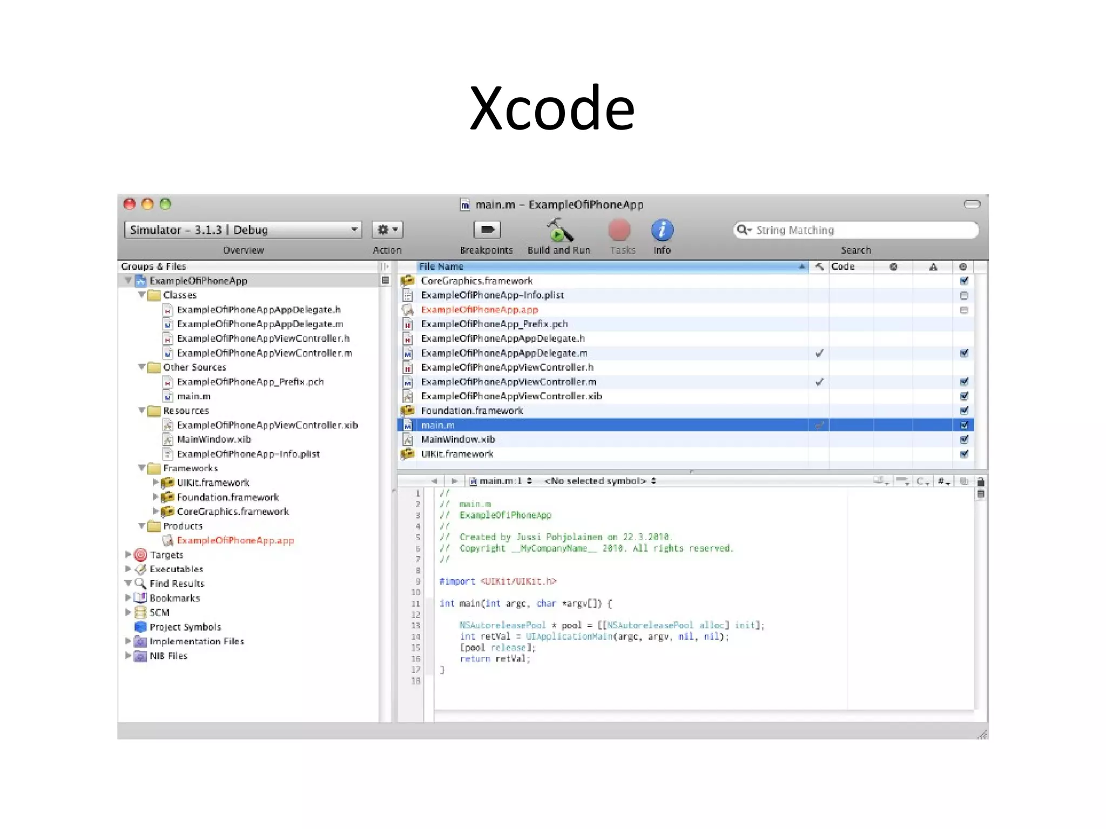Click the Build and Run hammer icon
Viewport: 1106px width, 829px height.
(559, 230)
